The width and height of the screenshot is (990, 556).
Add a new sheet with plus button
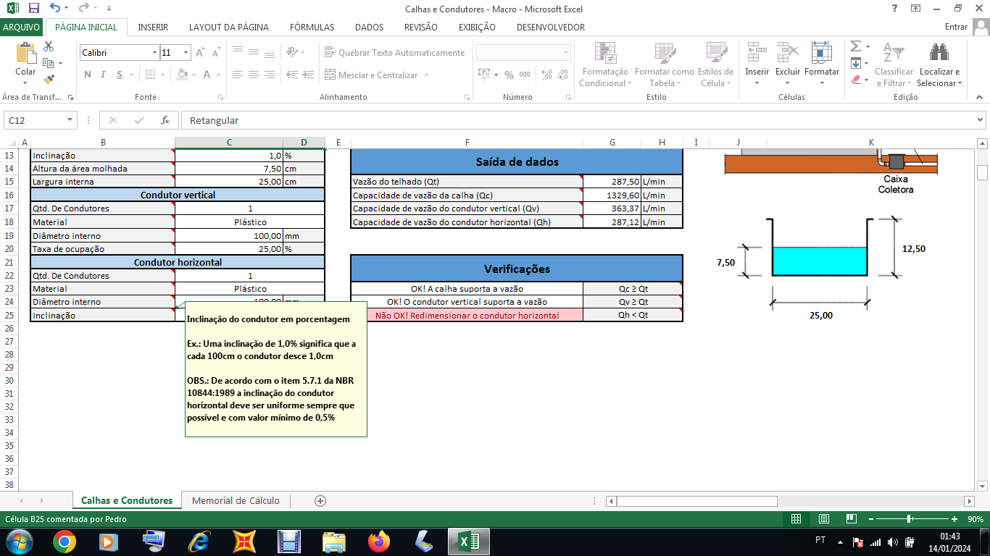point(320,500)
